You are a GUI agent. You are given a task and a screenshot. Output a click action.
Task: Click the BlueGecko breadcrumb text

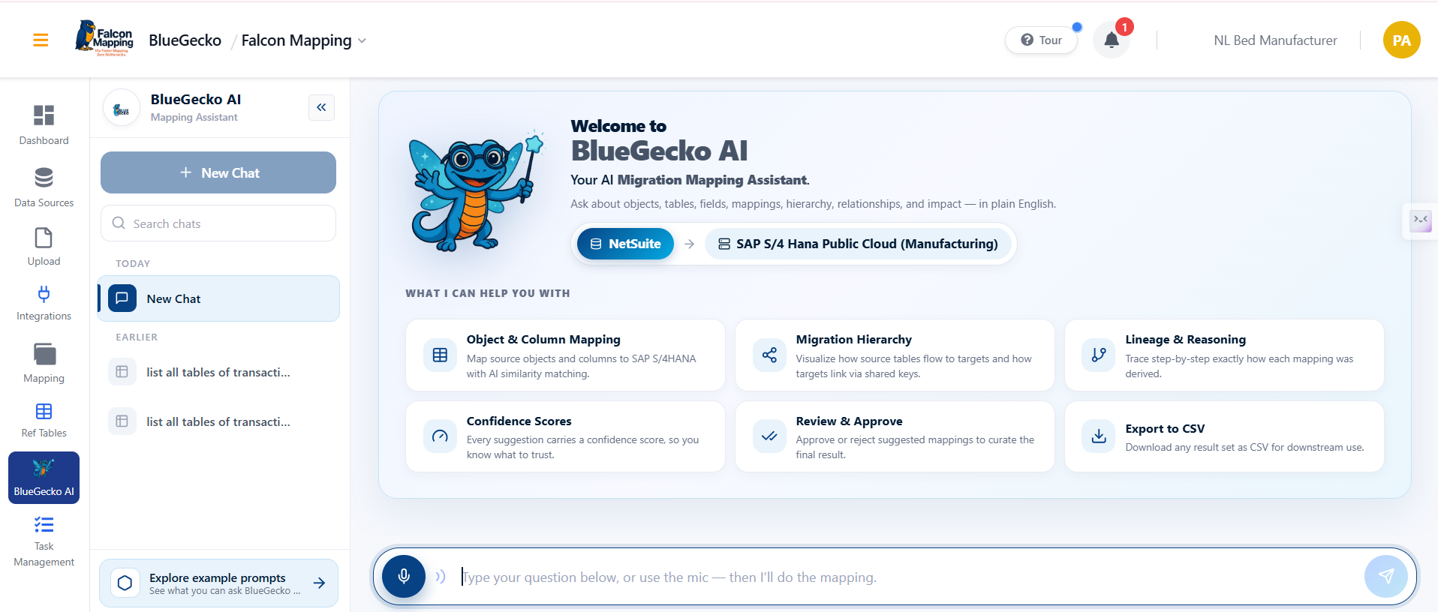point(185,40)
